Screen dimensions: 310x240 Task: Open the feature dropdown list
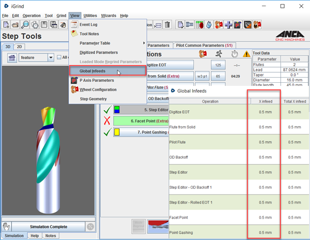pos(51,57)
